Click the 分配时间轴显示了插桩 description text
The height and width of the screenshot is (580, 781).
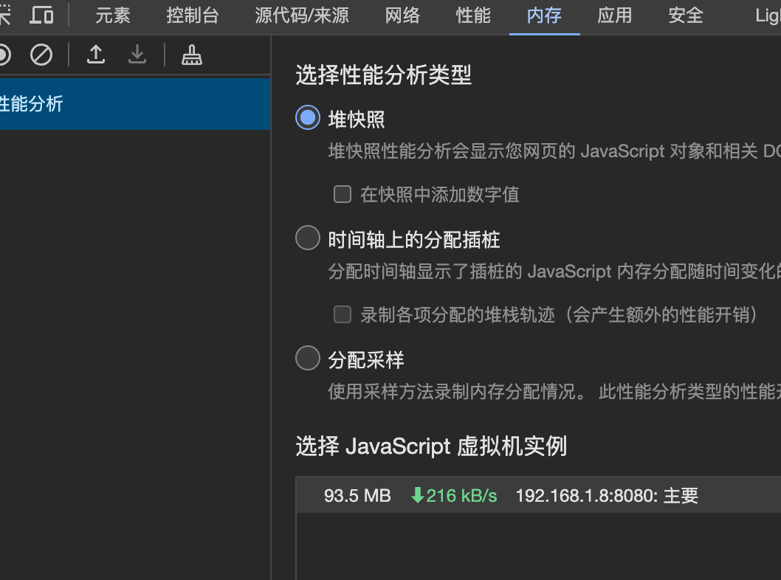pyautogui.click(x=554, y=272)
